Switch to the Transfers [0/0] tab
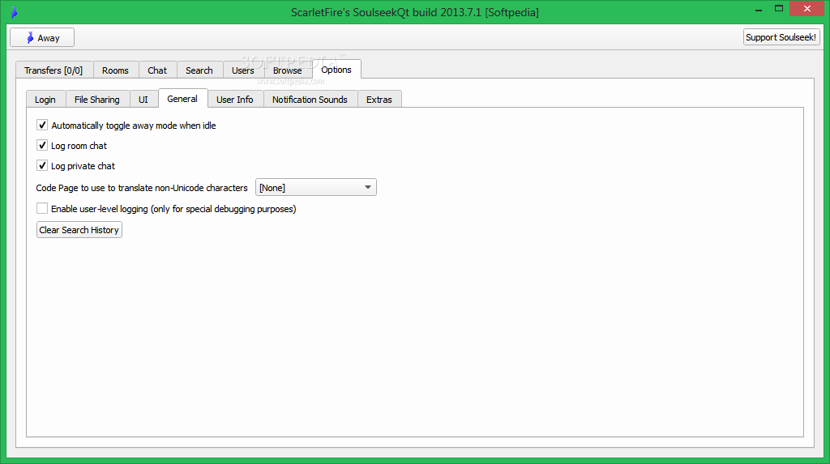The height and width of the screenshot is (464, 830). pos(54,70)
